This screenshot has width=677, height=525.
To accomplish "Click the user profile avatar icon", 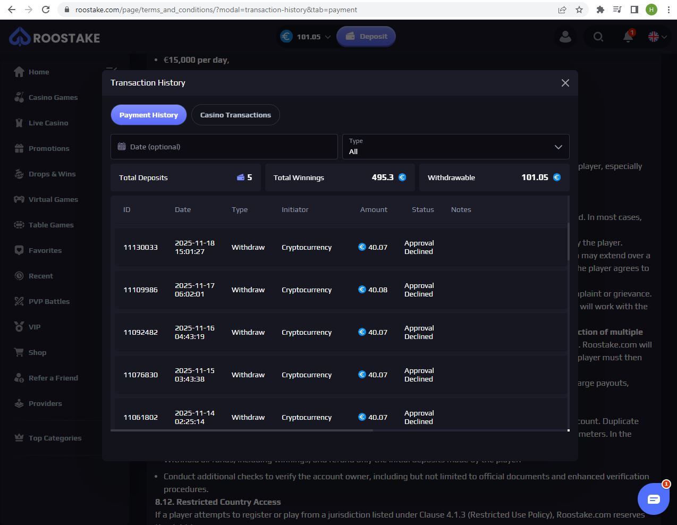I will (x=565, y=37).
